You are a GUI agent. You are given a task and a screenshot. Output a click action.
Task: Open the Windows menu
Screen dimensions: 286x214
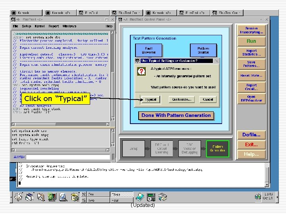click(x=69, y=26)
